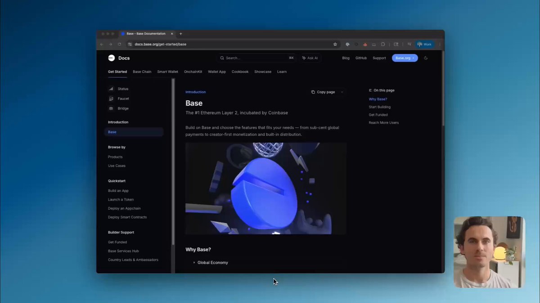Focus the Search docs field

(256, 58)
